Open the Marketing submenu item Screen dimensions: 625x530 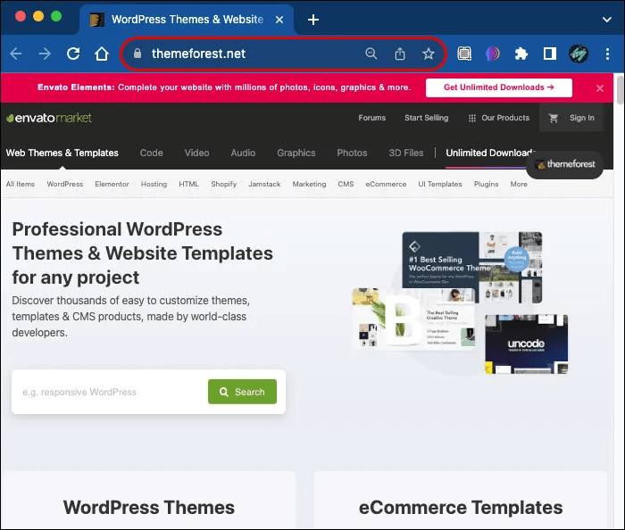click(x=309, y=184)
